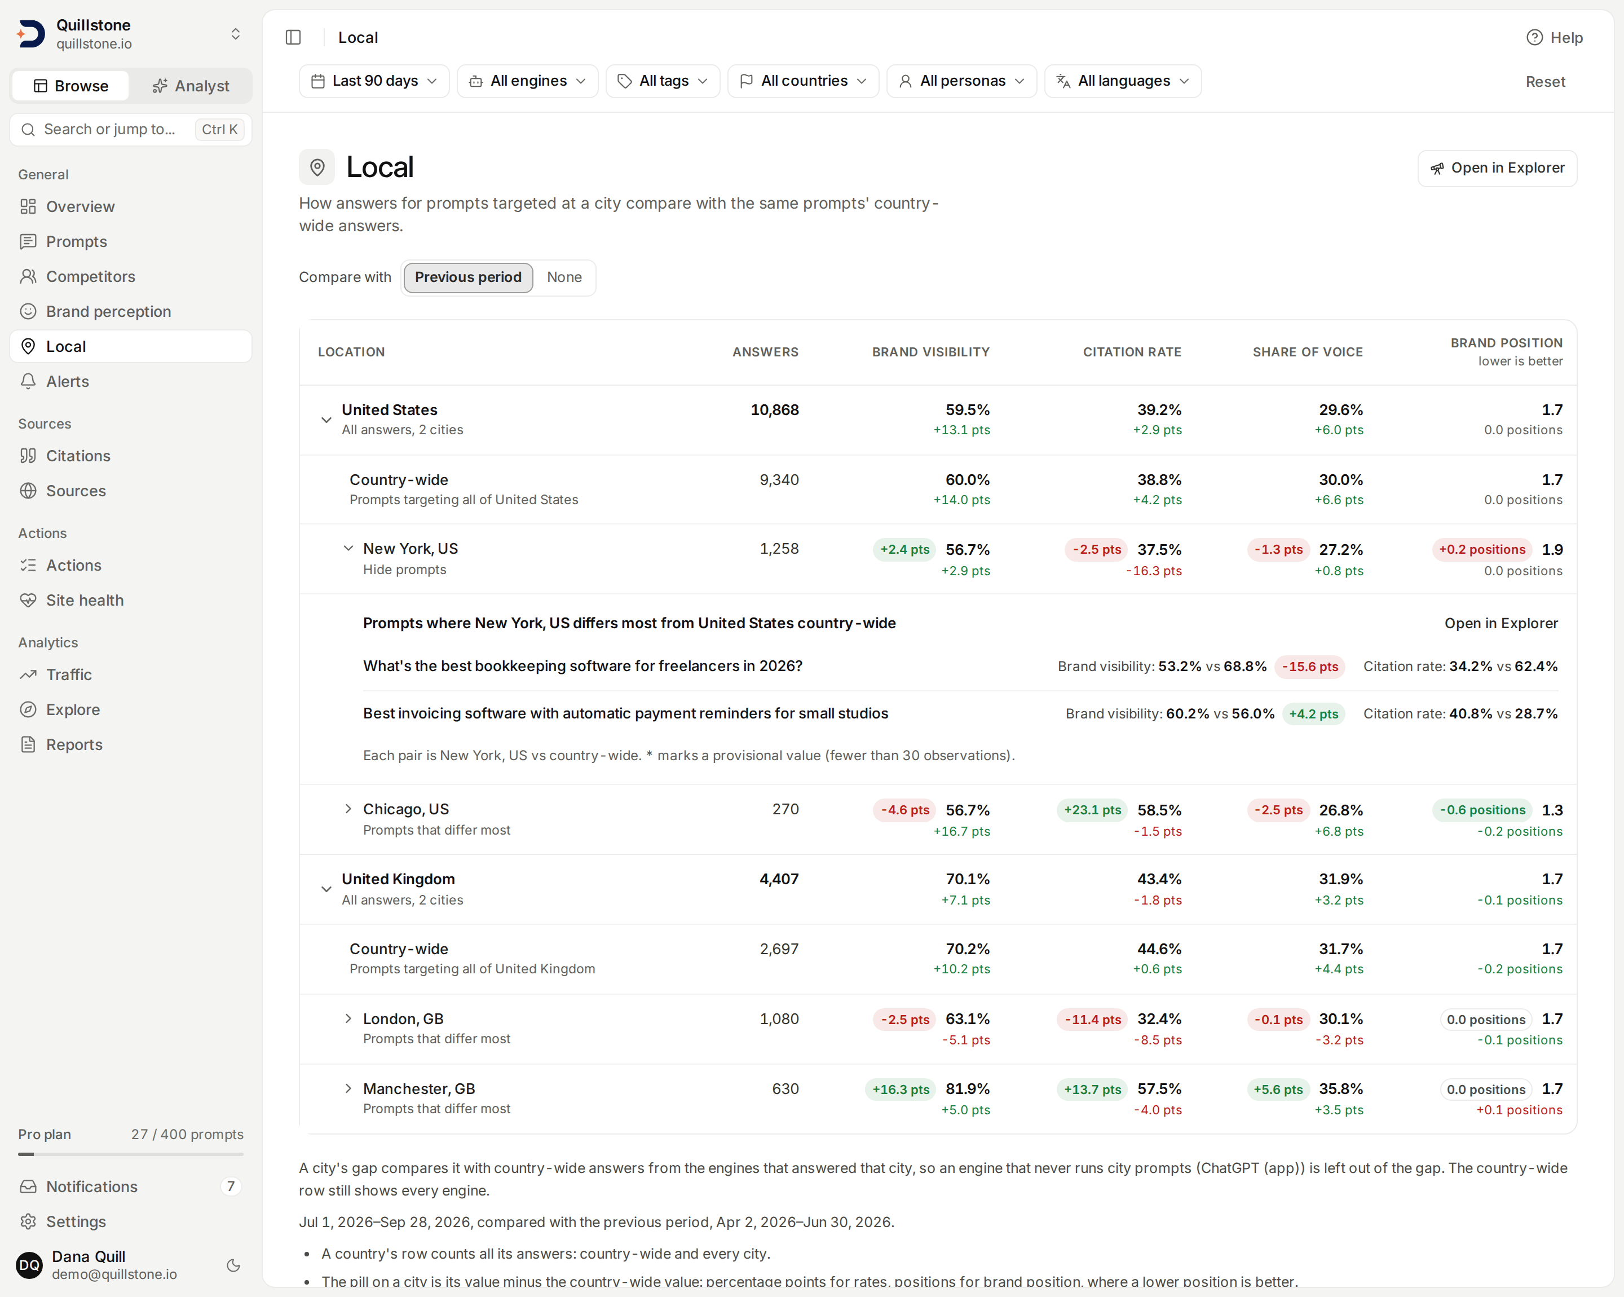The width and height of the screenshot is (1624, 1297).
Task: Select None for compare with
Action: (x=564, y=277)
